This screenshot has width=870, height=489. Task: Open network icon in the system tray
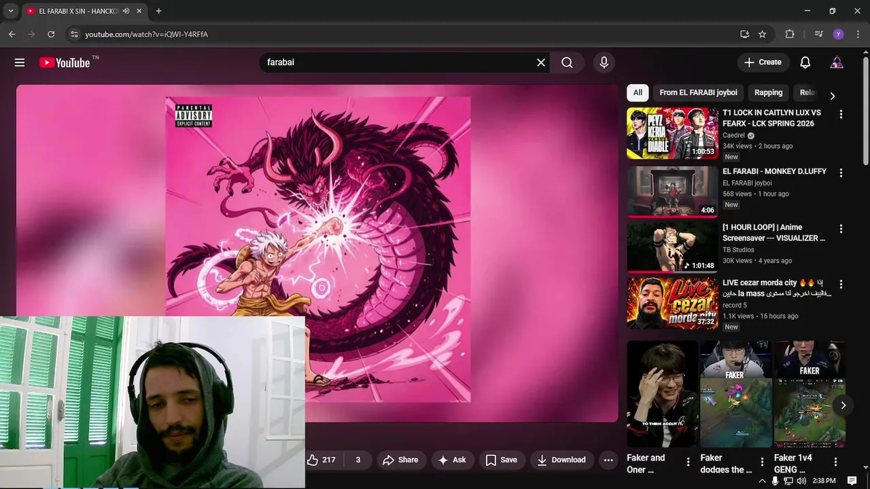click(x=788, y=481)
